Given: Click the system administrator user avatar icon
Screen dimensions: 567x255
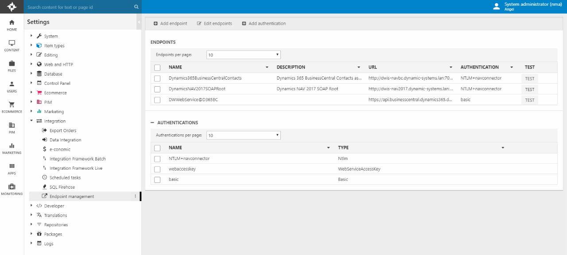Looking at the screenshot, I should 497,6.
